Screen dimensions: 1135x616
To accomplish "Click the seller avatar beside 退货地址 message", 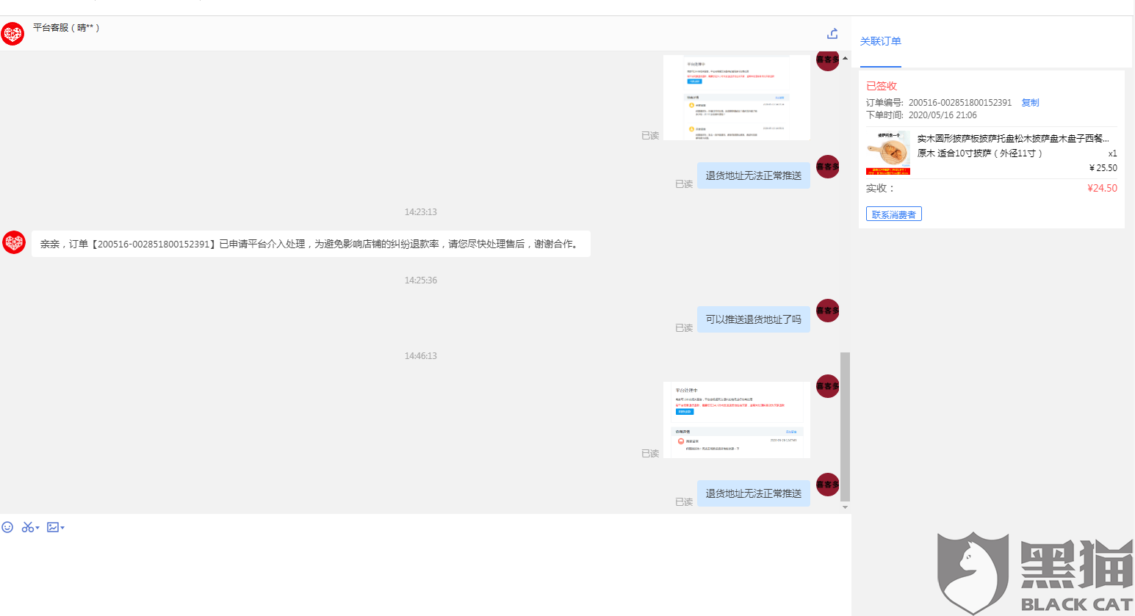I will (x=827, y=167).
